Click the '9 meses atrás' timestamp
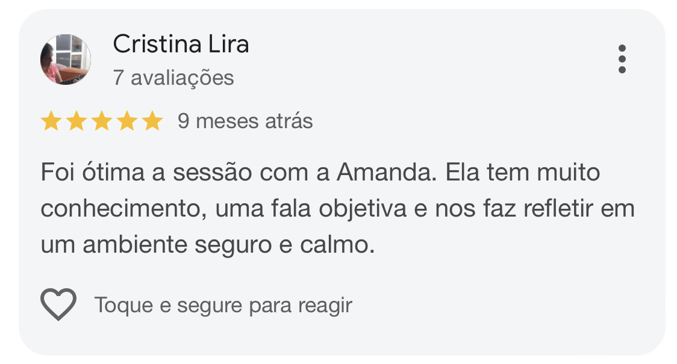Image resolution: width=677 pixels, height=364 pixels. [245, 121]
